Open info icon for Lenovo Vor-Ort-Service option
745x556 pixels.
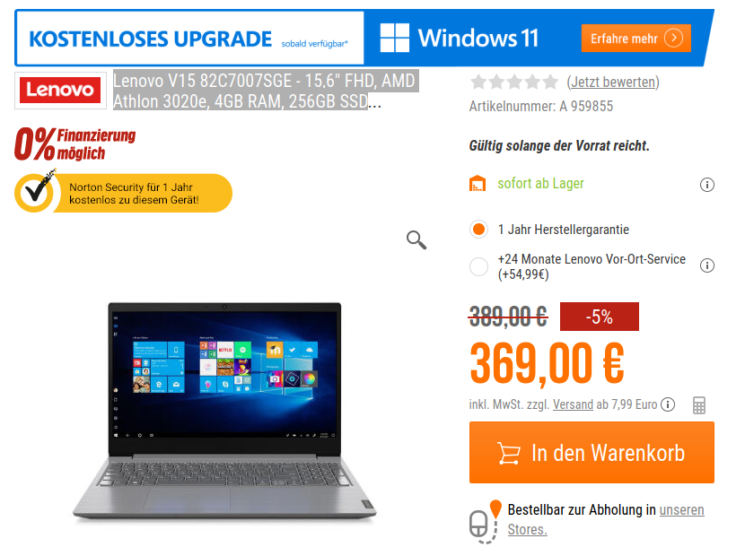click(707, 265)
